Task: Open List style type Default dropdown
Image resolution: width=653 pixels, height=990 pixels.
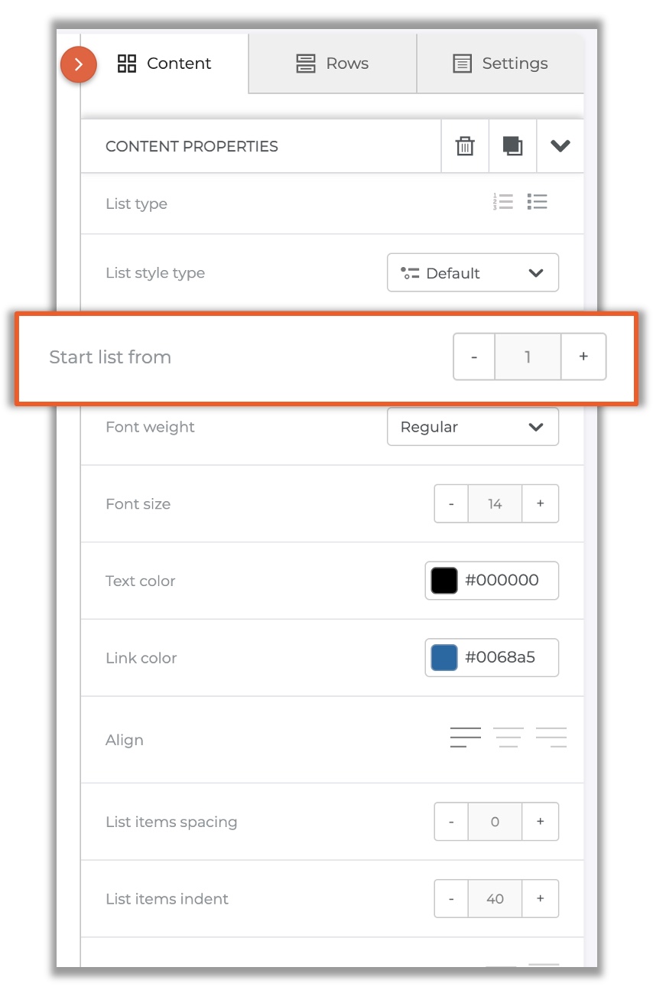Action: tap(473, 273)
